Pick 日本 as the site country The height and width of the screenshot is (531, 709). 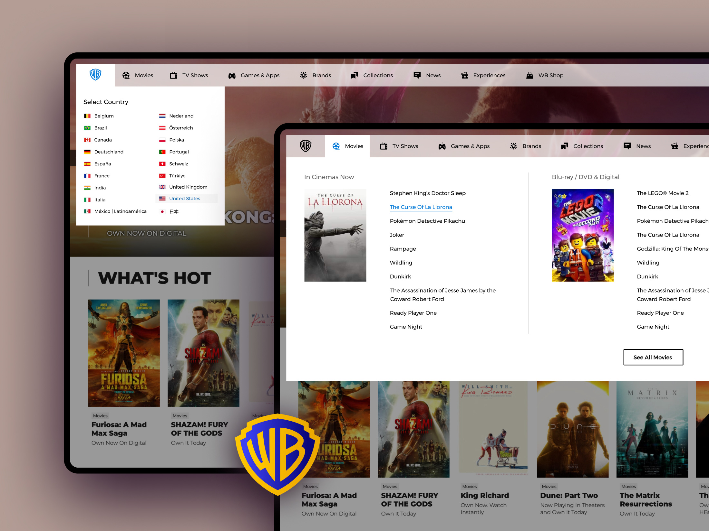coord(174,211)
